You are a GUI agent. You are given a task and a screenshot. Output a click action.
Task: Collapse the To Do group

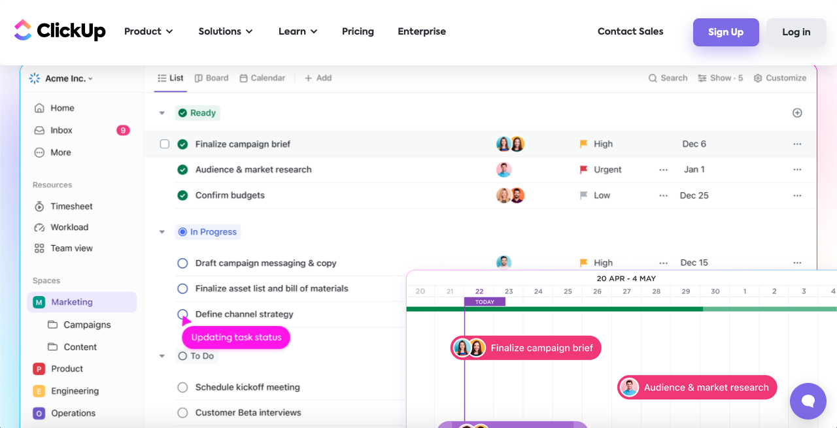pyautogui.click(x=162, y=356)
